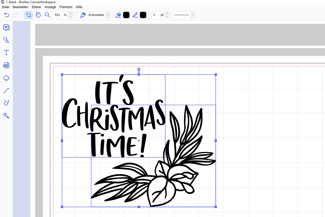Expand the Schneiden operation dropdown
The height and width of the screenshot is (217, 325).
point(108,15)
